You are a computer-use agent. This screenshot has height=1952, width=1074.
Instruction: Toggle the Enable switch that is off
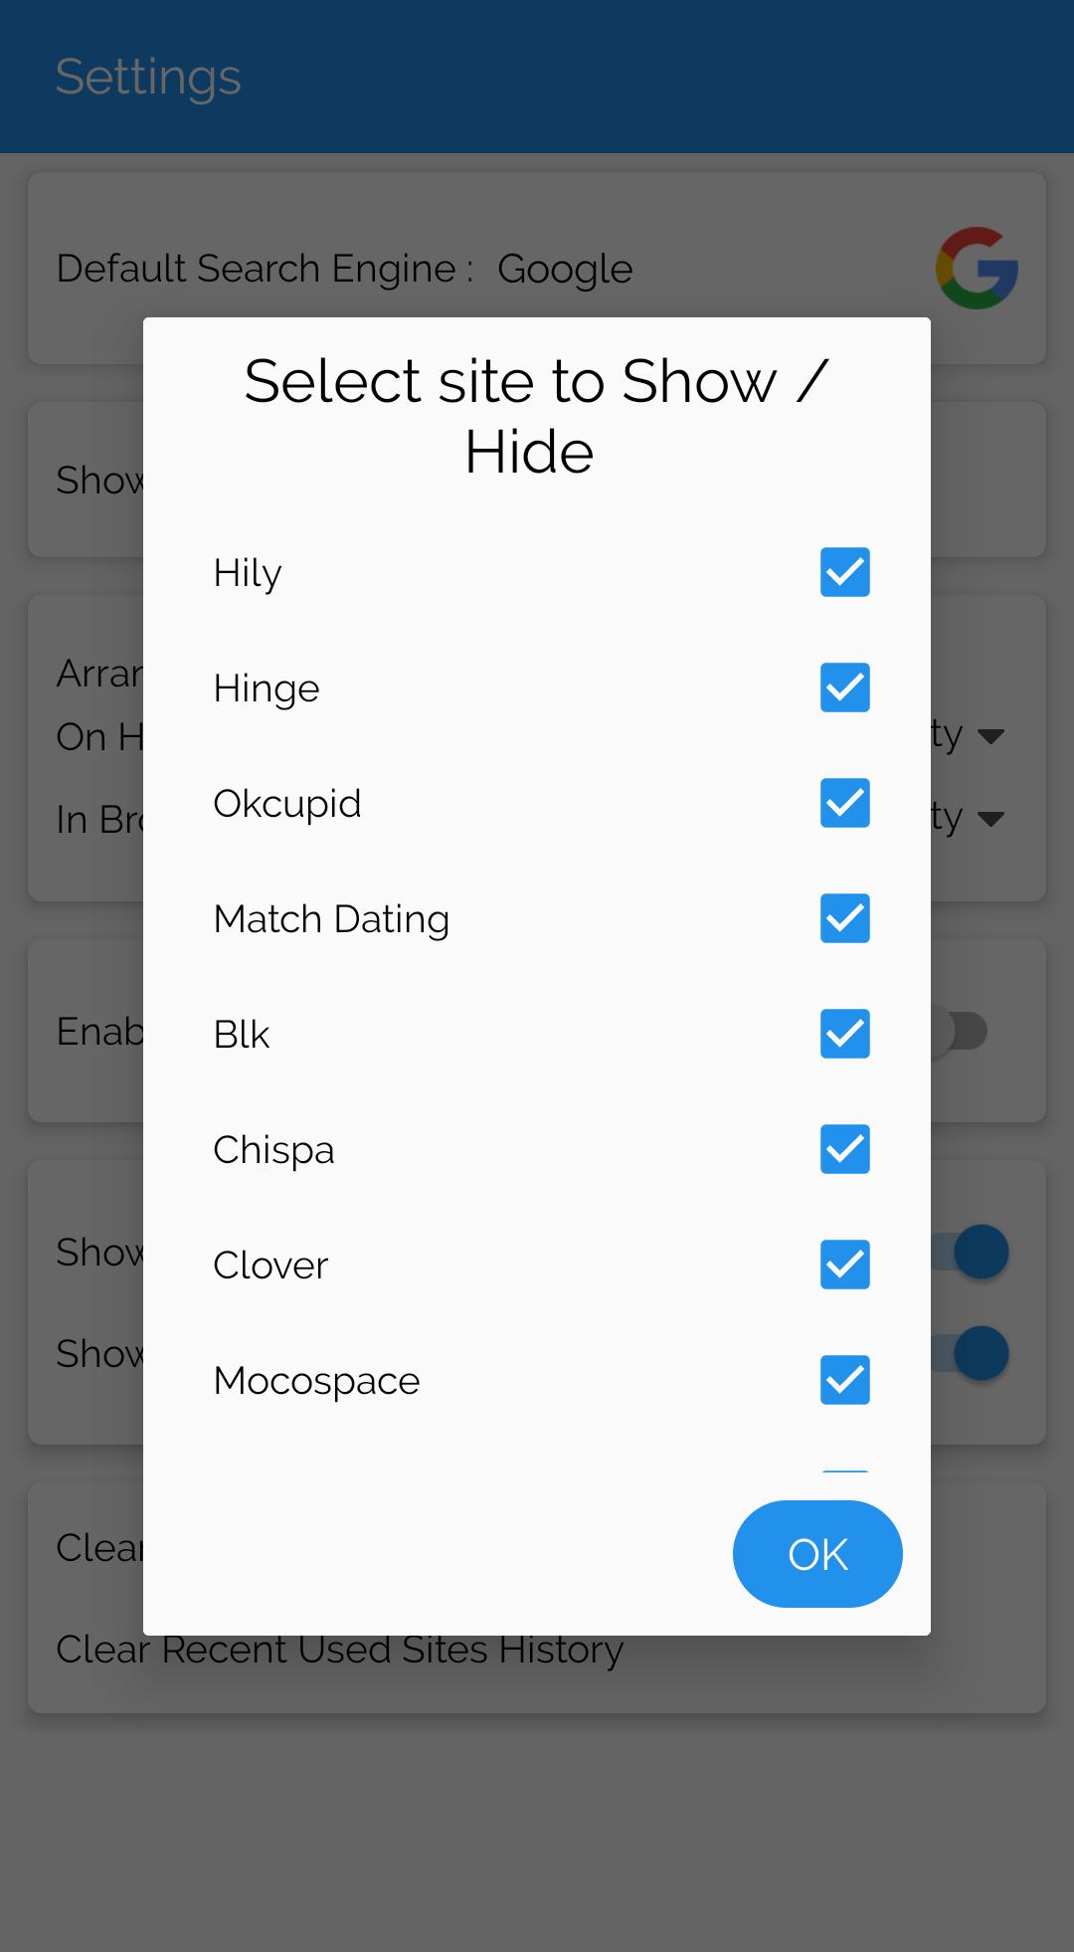[959, 1032]
